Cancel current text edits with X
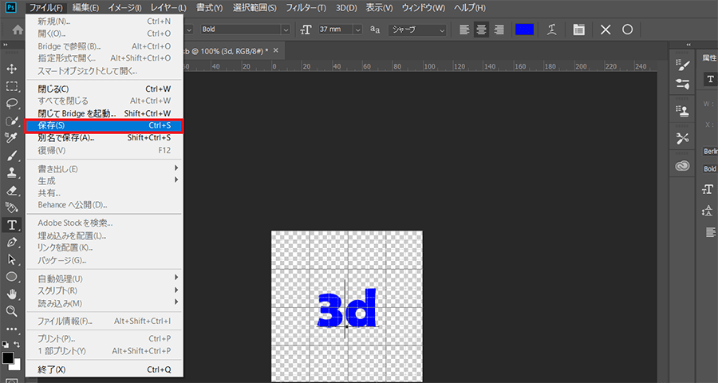Viewport: 718px width, 383px height. (x=606, y=30)
